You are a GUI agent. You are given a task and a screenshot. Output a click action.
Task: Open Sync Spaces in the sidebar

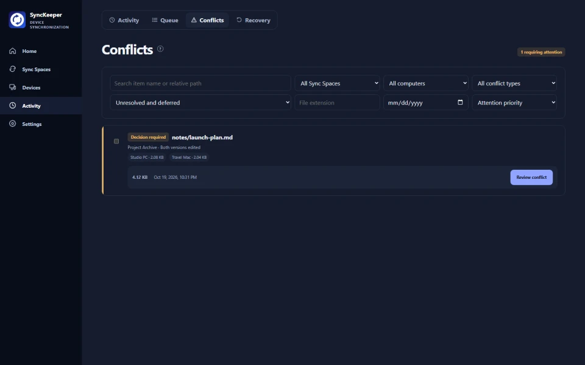(x=41, y=69)
